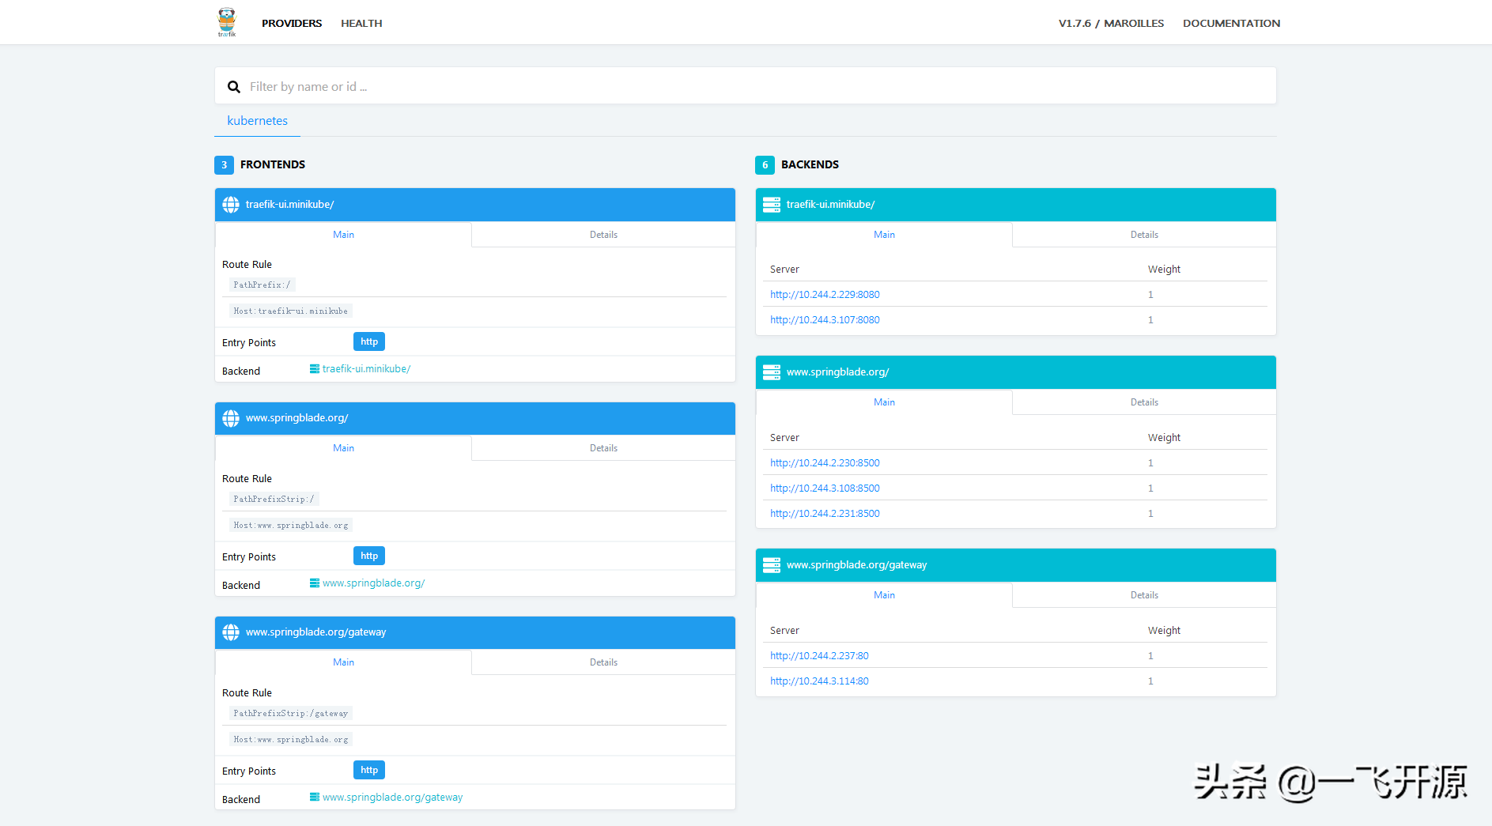Screen dimensions: 1492x826
Task: Follow the www.springblade.org/ backend link
Action: pyautogui.click(x=373, y=583)
